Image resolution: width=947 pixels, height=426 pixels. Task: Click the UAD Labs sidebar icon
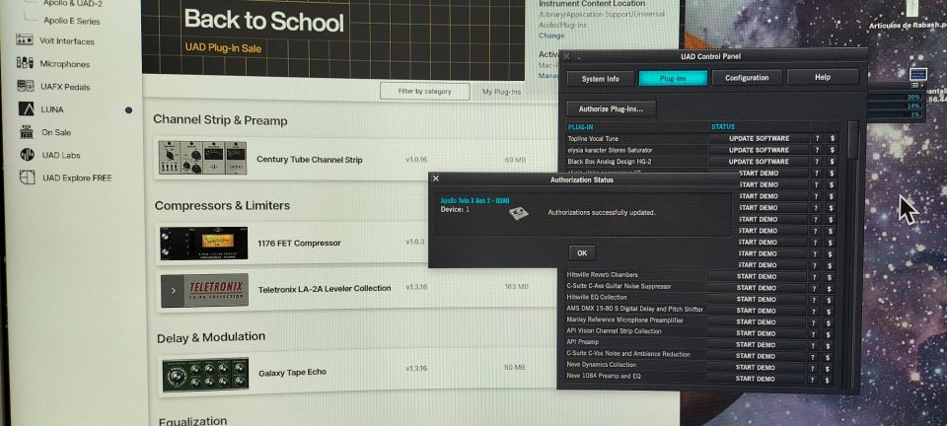(28, 155)
